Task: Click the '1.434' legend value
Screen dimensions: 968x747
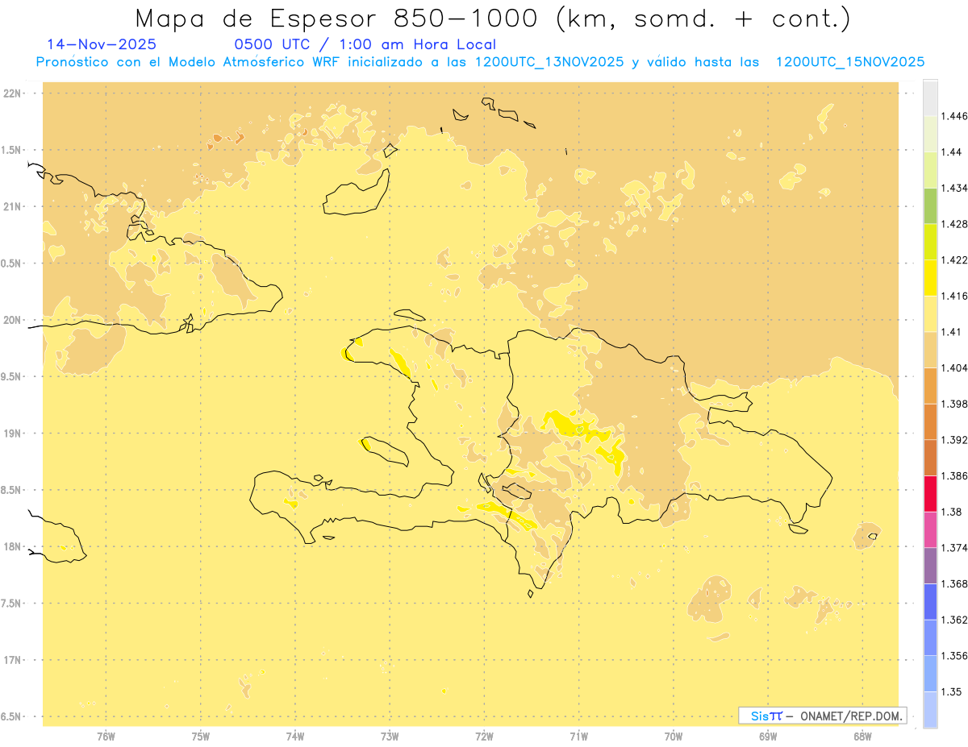Action: 953,188
